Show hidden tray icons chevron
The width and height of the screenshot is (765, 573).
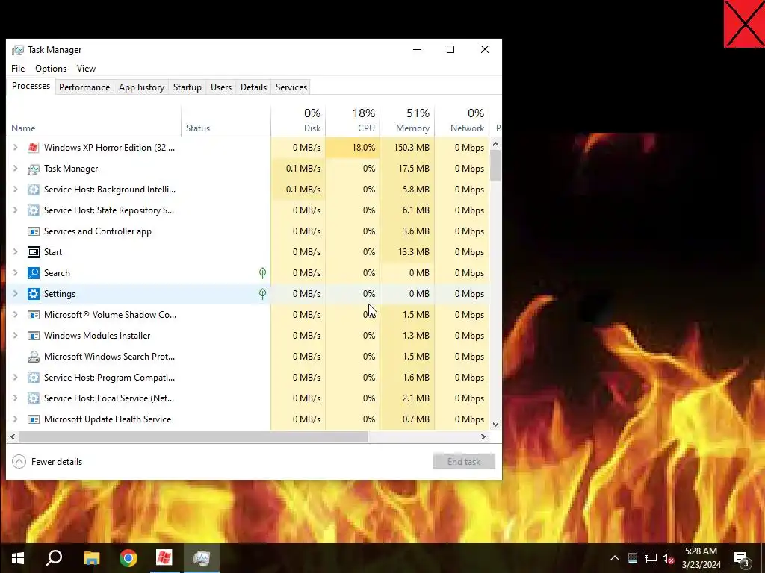(x=615, y=559)
